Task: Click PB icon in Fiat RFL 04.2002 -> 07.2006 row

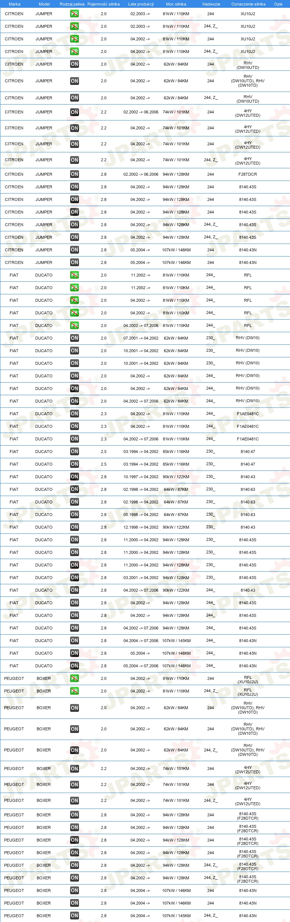Action: 75,325
